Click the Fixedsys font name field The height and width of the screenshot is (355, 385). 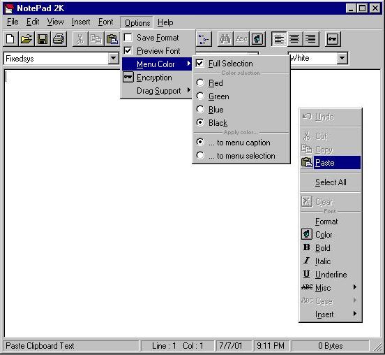[x=56, y=59]
